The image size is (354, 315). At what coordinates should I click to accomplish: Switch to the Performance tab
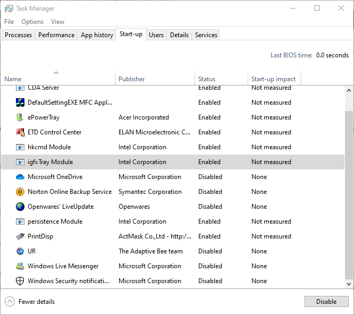[56, 35]
